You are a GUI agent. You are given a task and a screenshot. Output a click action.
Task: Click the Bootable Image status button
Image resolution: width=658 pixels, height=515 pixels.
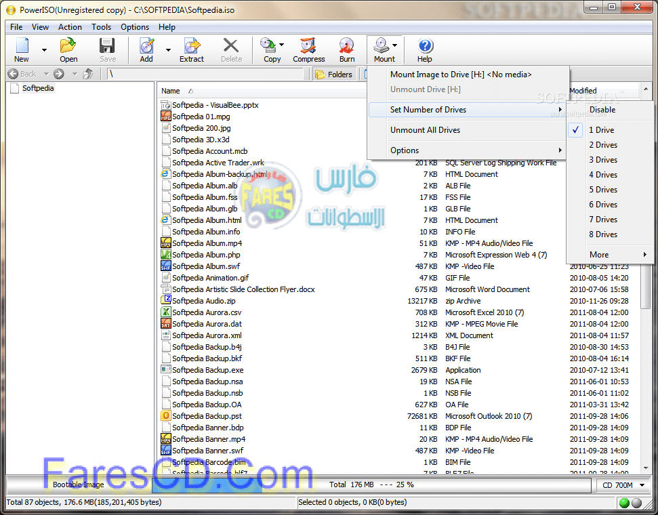click(79, 485)
